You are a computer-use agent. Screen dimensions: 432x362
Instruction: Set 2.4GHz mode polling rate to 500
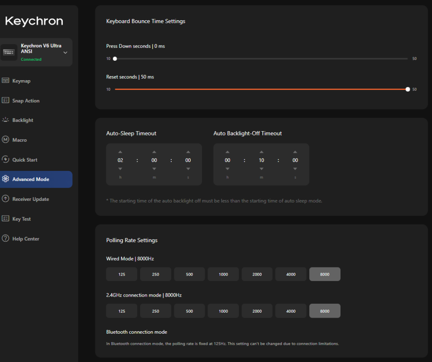coord(189,311)
